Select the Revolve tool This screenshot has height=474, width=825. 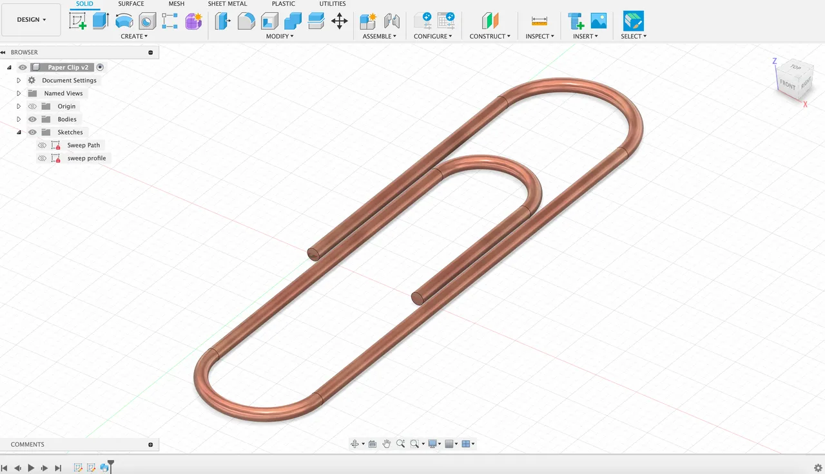pos(124,21)
